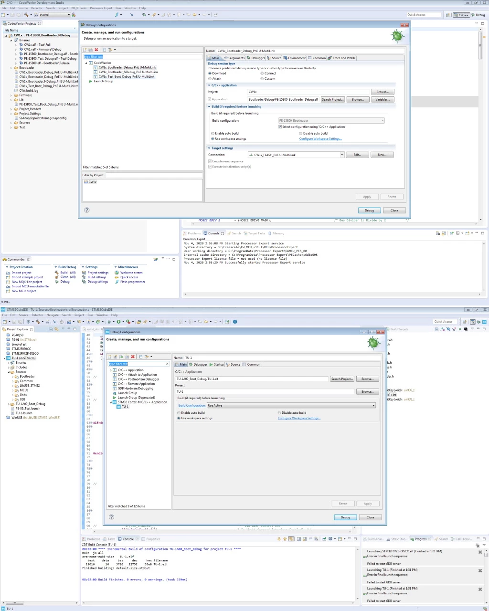Collapse Target settings section

pos(209,148)
